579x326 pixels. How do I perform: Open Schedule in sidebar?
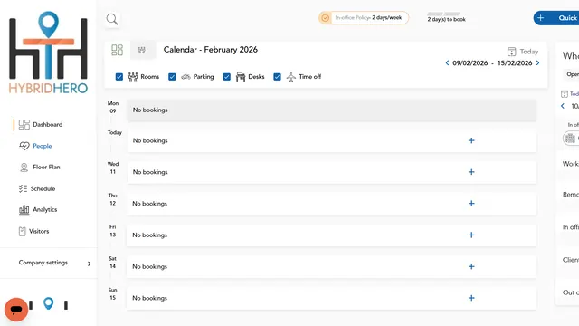point(43,189)
